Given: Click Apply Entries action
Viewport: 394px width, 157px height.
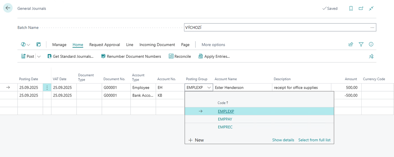Looking at the screenshot, I should point(214,57).
